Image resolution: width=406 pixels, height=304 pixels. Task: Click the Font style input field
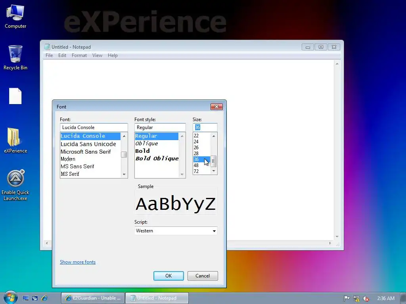[x=160, y=127]
